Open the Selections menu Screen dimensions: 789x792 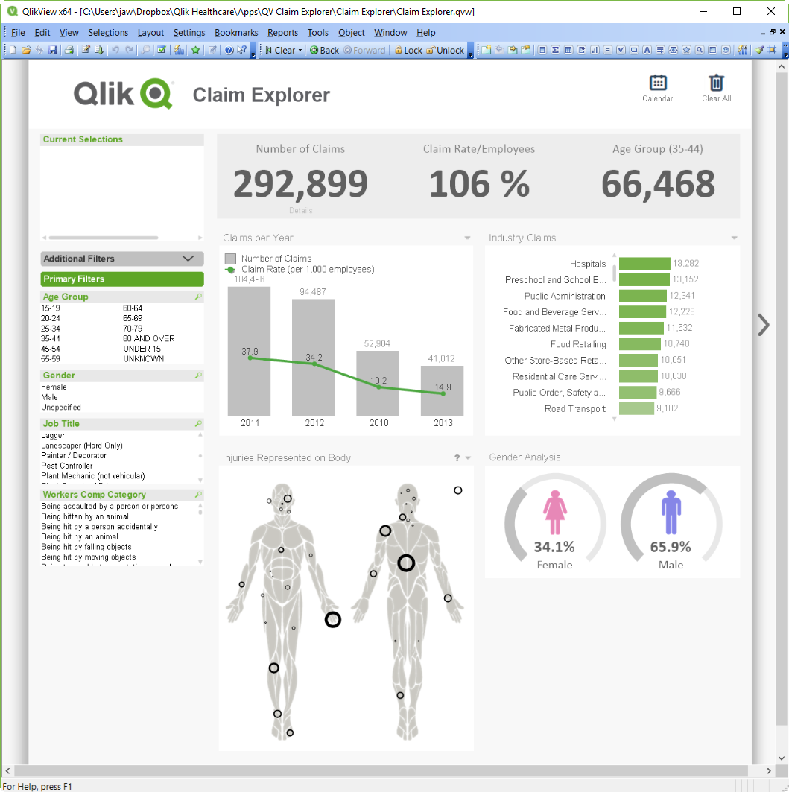coord(108,32)
